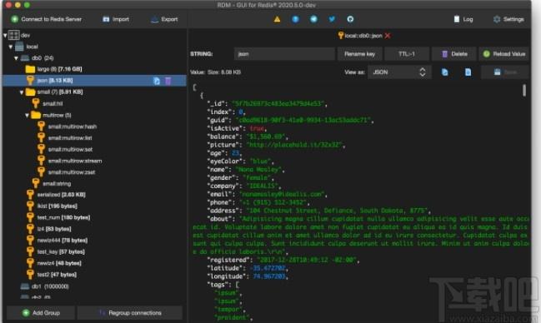Click the value editor scrollbar
The image size is (541, 323).
coord(524,90)
